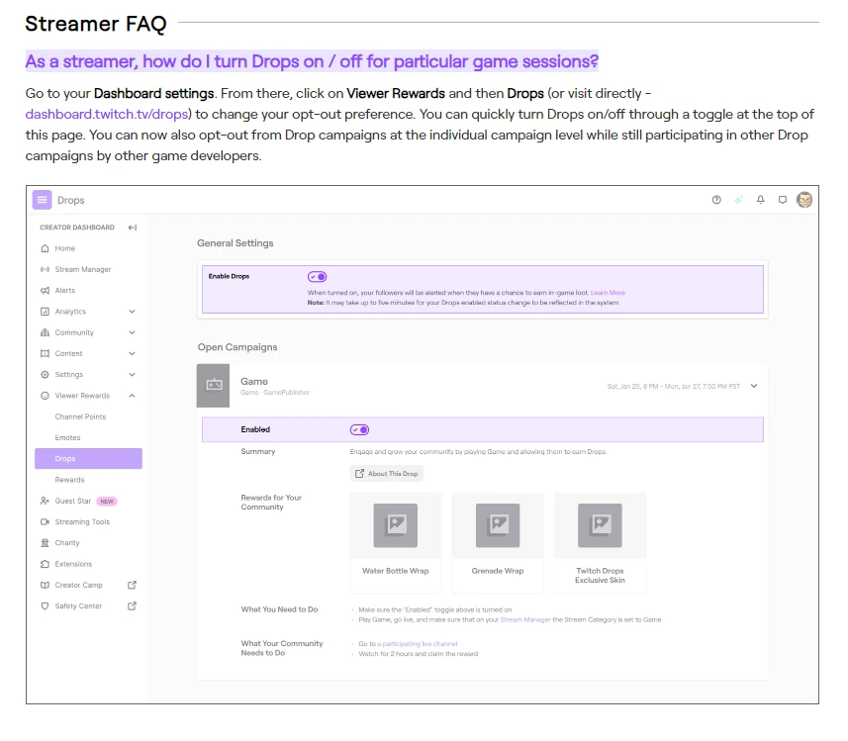
Task: Click the Learn More link
Action: point(608,293)
